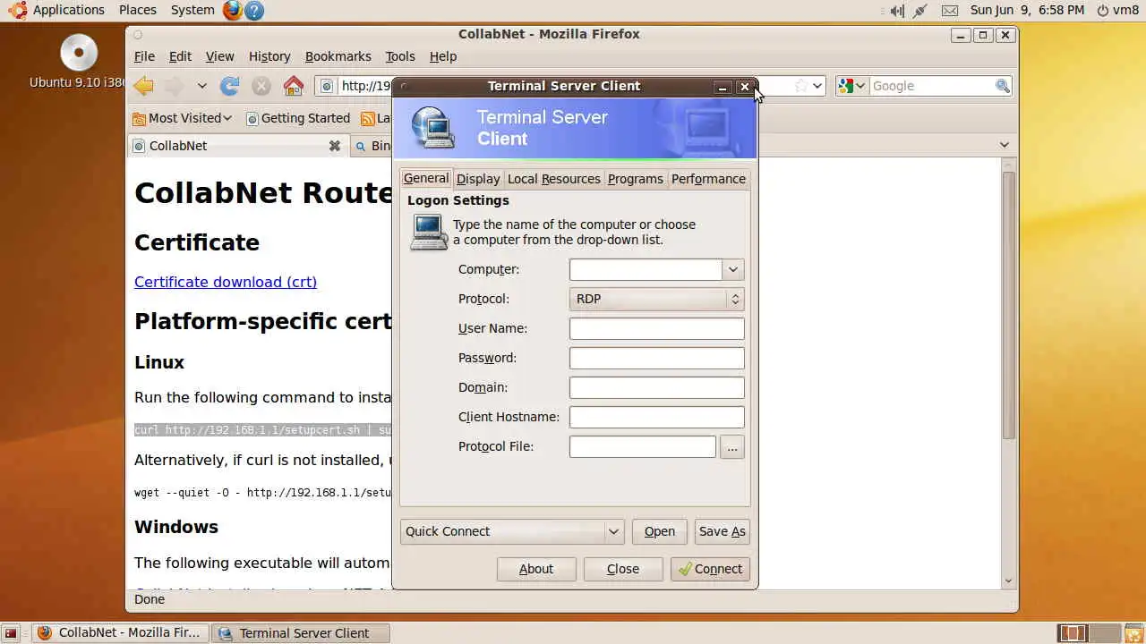Open the Firefox History menu
1146x644 pixels.
[269, 56]
